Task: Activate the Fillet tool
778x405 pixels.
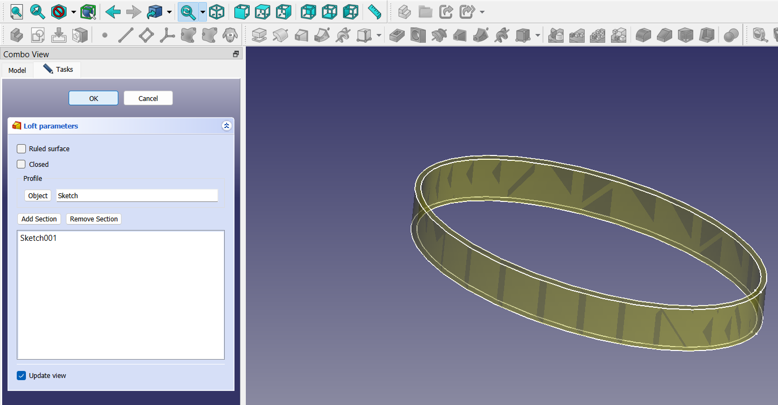Action: pos(643,35)
